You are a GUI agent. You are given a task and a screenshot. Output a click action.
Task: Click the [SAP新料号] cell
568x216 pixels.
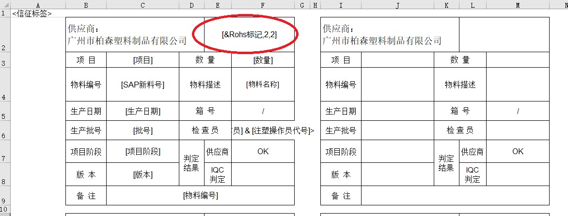click(142, 85)
